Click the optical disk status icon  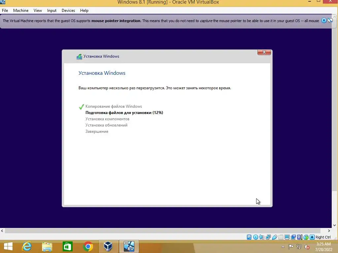255,237
